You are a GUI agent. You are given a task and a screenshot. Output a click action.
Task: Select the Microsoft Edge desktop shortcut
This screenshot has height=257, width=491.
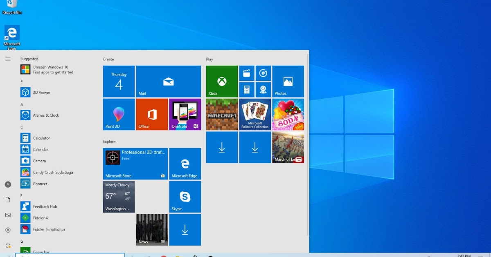(x=12, y=38)
